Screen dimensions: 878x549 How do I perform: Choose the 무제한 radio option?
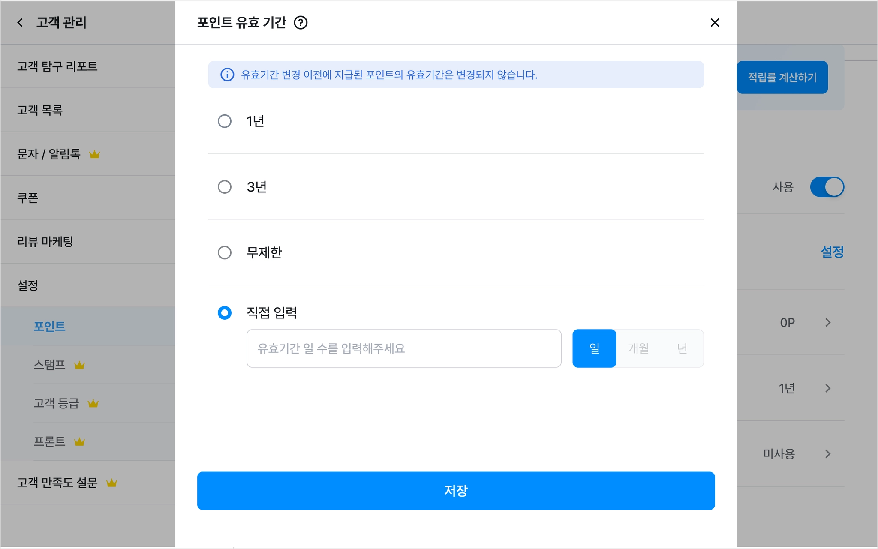click(225, 252)
